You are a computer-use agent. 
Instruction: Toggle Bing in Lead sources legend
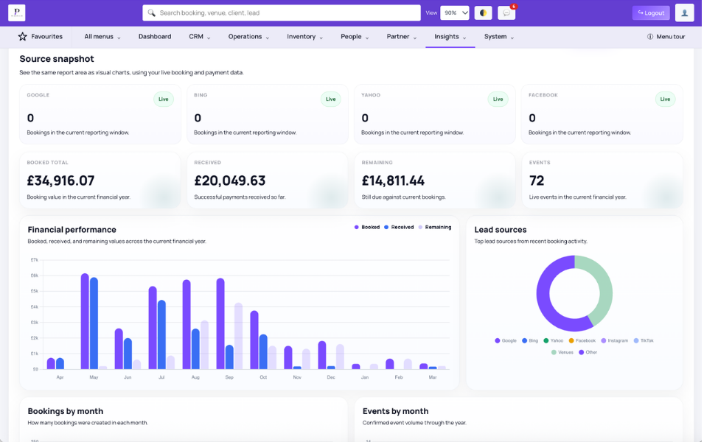[x=530, y=341]
